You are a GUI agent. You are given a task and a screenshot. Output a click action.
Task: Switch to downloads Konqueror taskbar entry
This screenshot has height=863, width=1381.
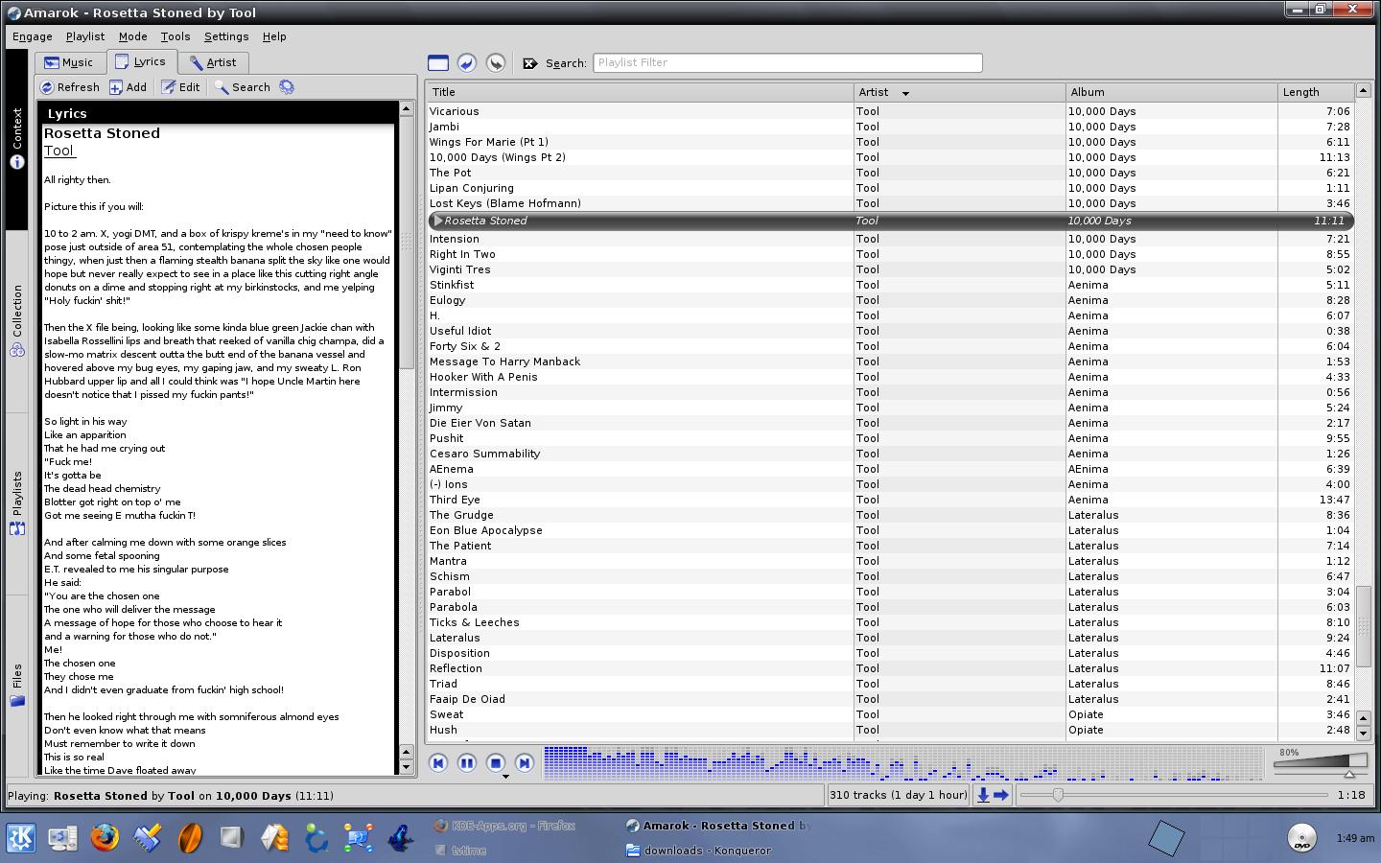pyautogui.click(x=699, y=851)
